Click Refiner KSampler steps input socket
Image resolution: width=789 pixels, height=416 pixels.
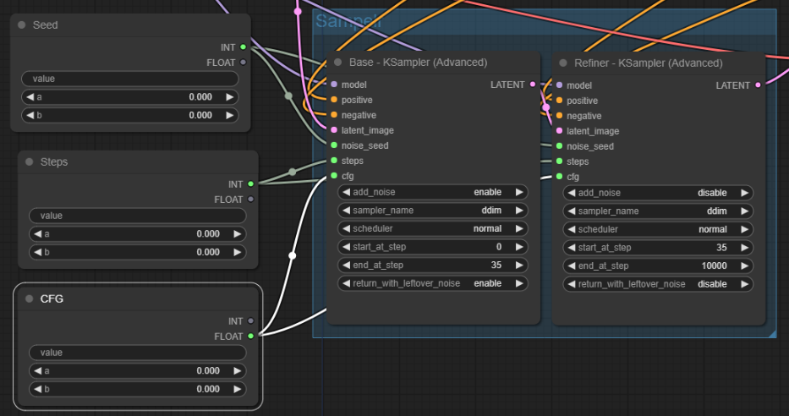(x=559, y=161)
